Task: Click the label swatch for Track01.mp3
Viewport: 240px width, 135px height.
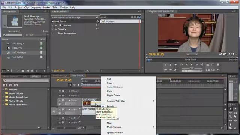Action: 41,43
